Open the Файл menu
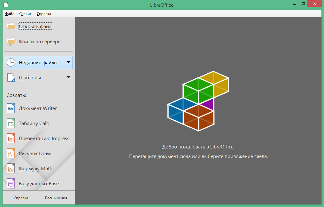This screenshot has width=324, height=207. [9, 13]
